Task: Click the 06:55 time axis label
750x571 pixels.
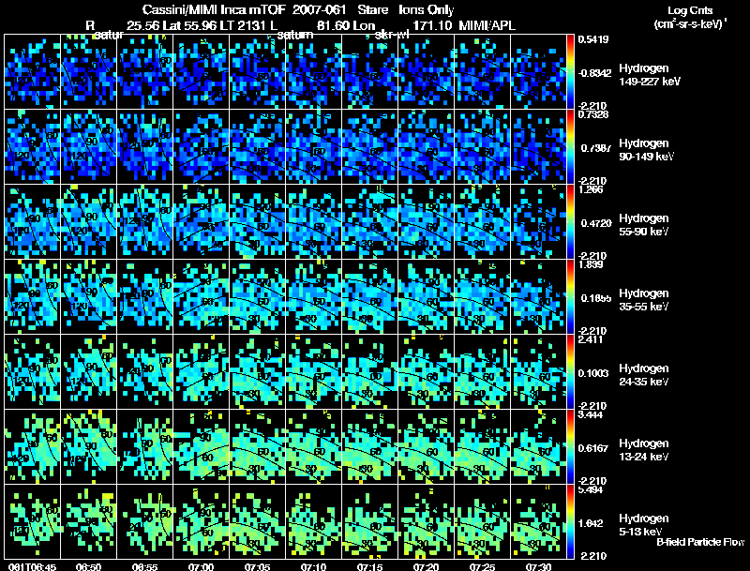Action: [x=145, y=566]
